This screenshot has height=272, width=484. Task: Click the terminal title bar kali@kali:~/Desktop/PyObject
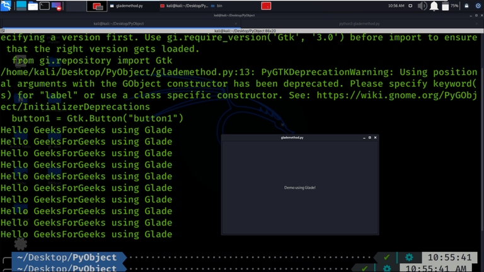(x=234, y=15)
